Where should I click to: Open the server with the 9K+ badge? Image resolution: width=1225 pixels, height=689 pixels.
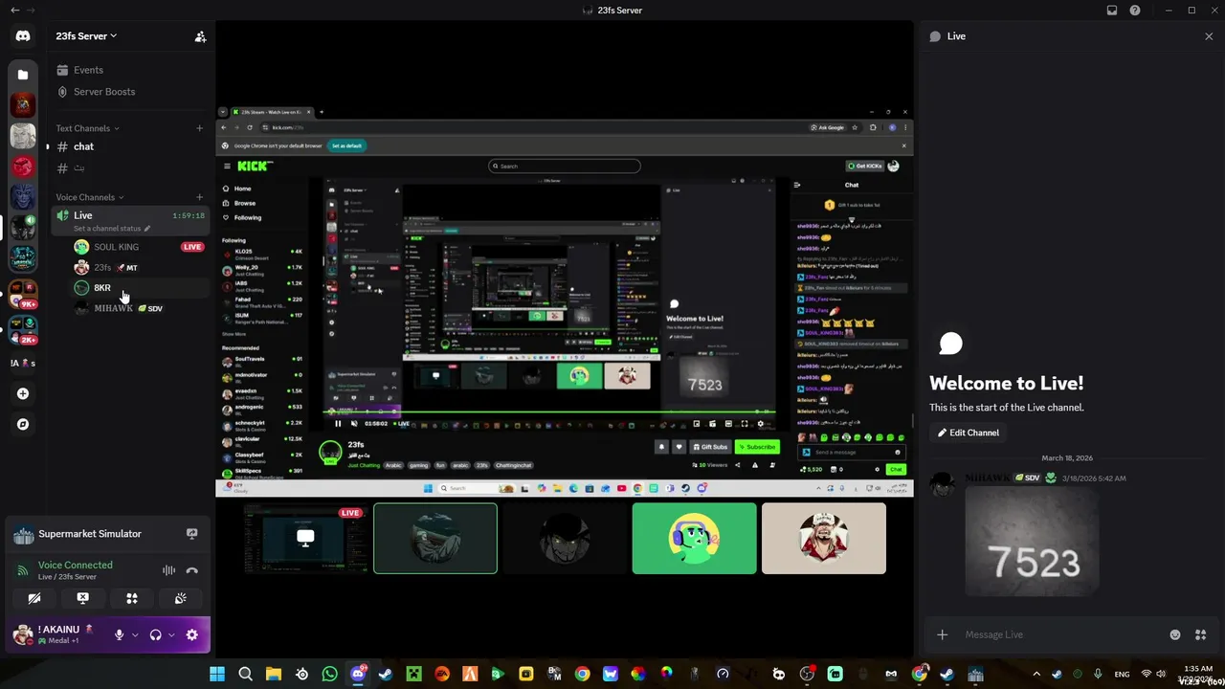point(23,294)
